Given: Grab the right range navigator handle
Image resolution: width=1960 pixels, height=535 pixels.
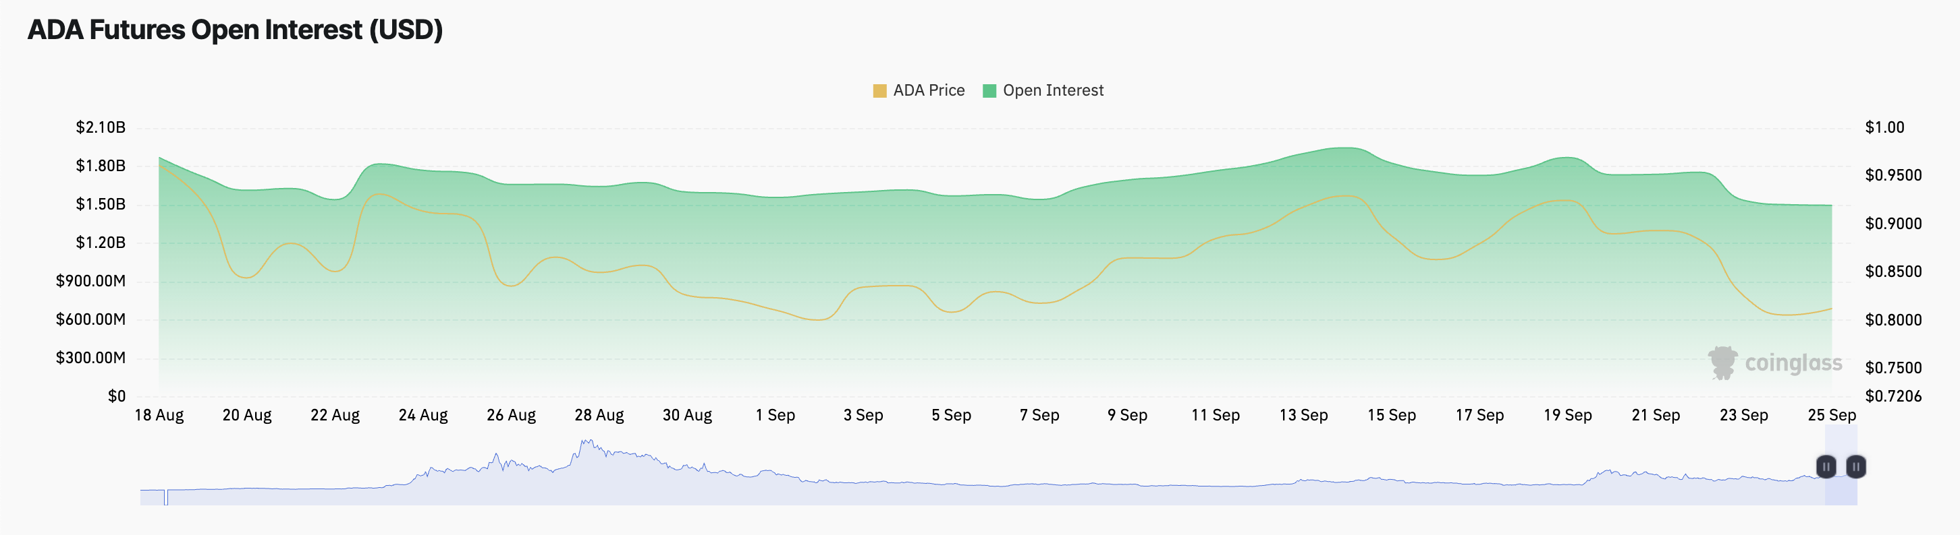Looking at the screenshot, I should click(1856, 466).
